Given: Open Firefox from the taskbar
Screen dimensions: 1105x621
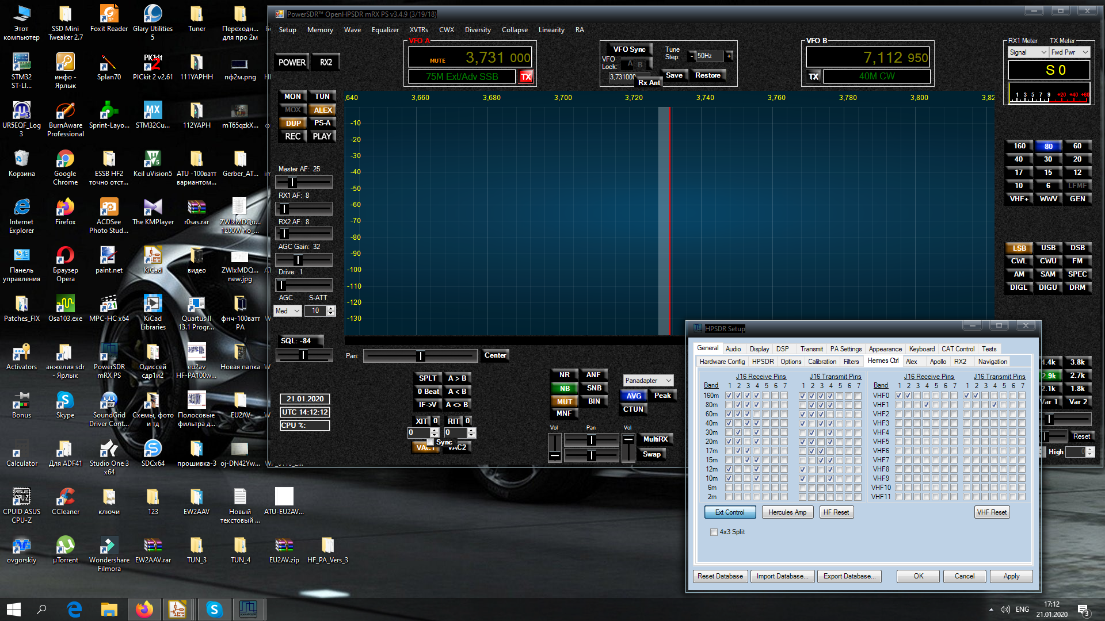Looking at the screenshot, I should tap(144, 609).
